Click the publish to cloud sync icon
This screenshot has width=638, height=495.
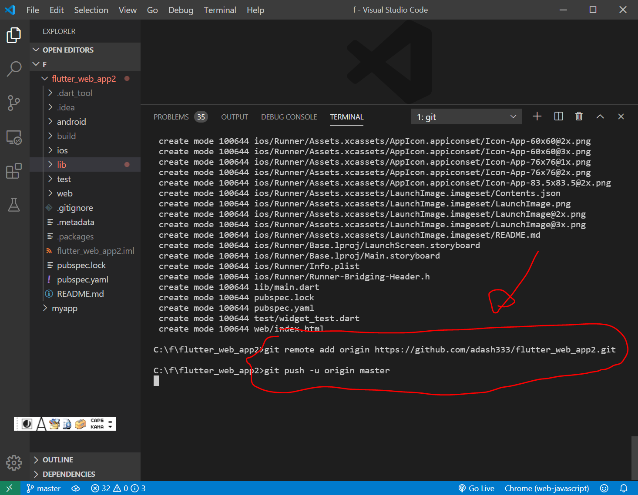(x=76, y=488)
